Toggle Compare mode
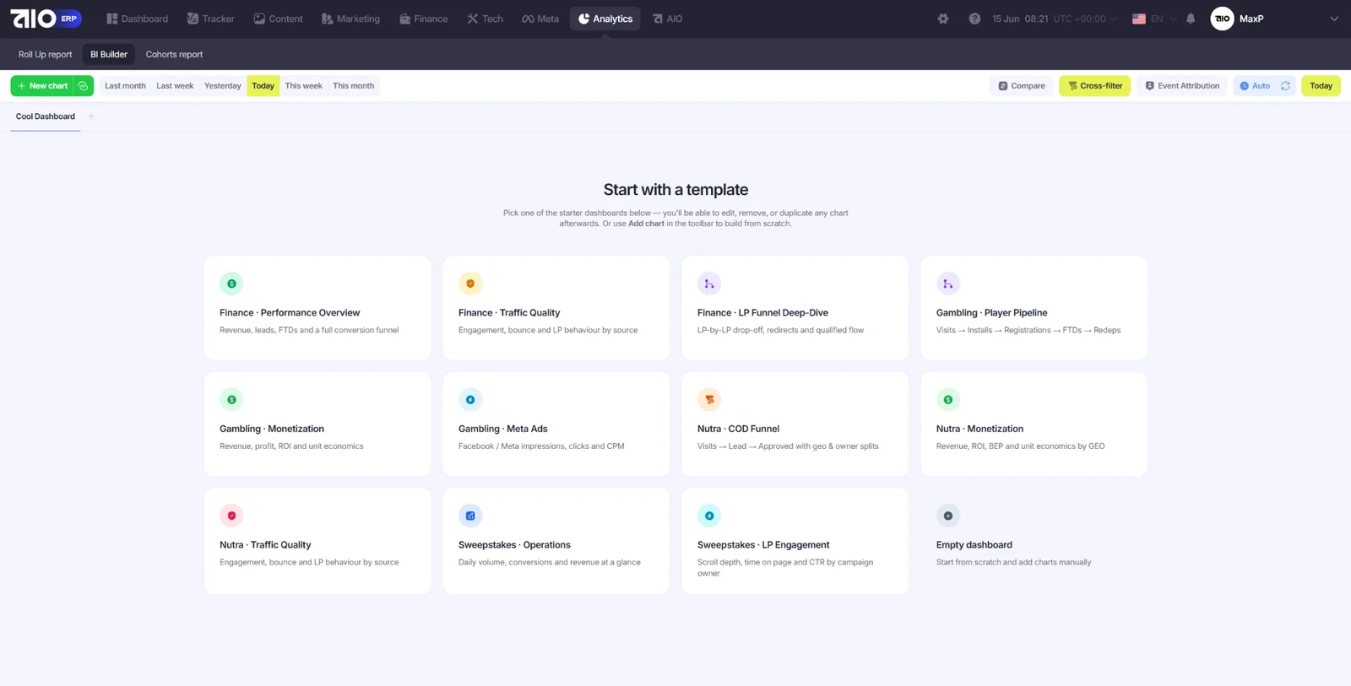The image size is (1351, 686). click(x=1022, y=86)
